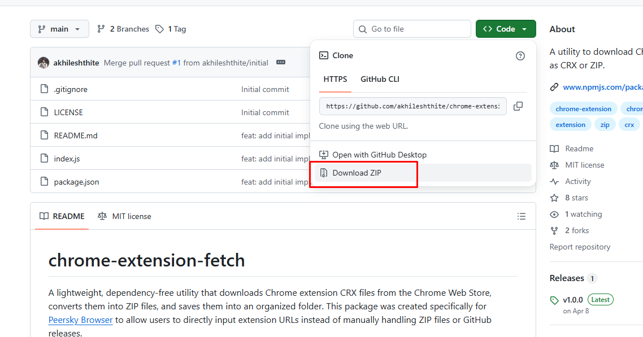The height and width of the screenshot is (337, 643).
Task: Open the .gitignore file
Action: [x=71, y=89]
